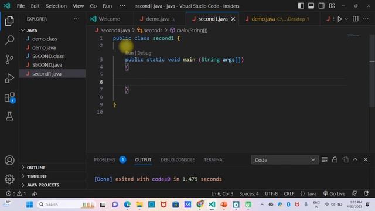375x211 pixels.
Task: Change the UTF-8 encoding
Action: [x=271, y=193]
